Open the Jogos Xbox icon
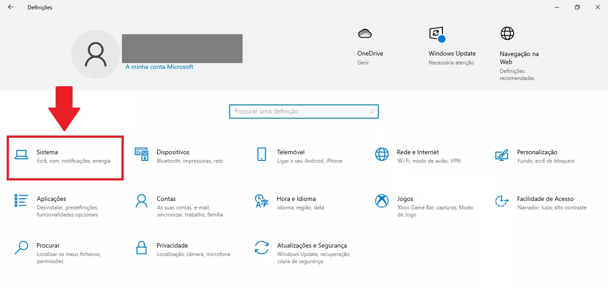 click(382, 201)
